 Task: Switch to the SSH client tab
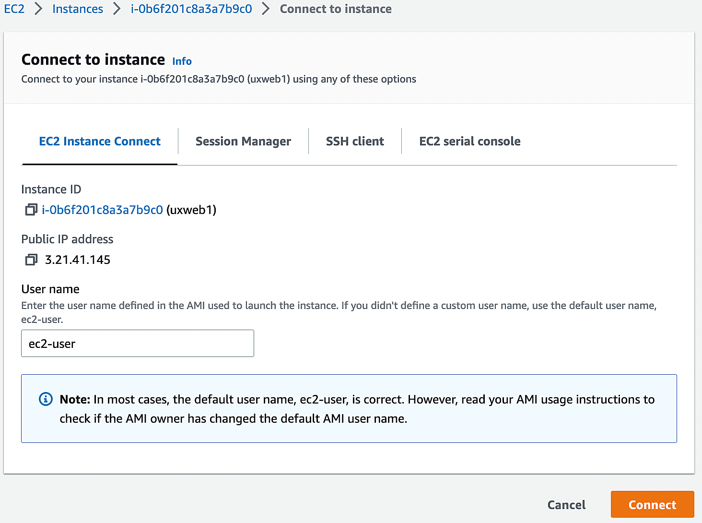coord(355,142)
